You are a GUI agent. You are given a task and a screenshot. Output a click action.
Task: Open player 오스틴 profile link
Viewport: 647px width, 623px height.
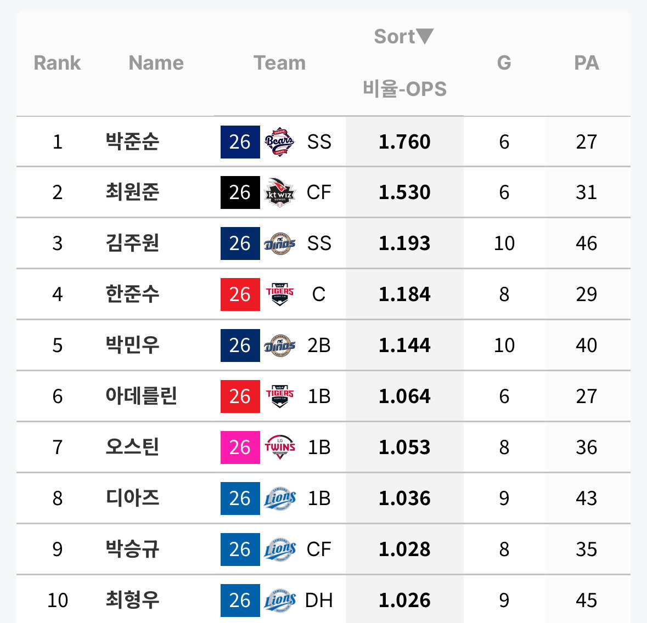coord(132,448)
